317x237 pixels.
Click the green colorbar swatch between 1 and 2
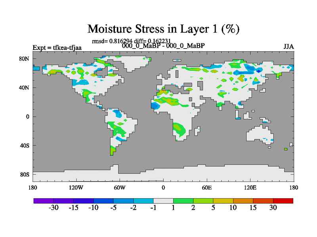183,201
